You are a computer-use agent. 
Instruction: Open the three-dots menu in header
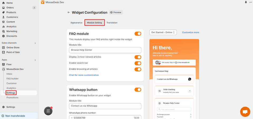click(250, 2)
